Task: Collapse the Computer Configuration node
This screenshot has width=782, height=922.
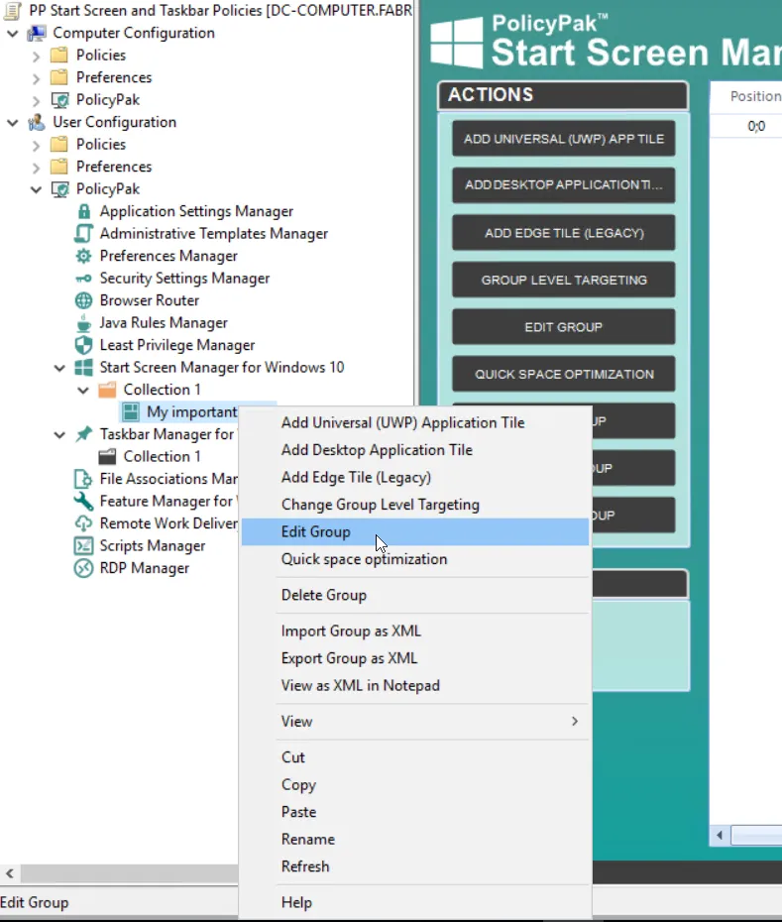Action: (12, 34)
